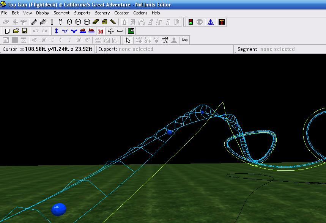Open the green 3d grid view
Screen dimensions: 326x223
(x=131, y=31)
